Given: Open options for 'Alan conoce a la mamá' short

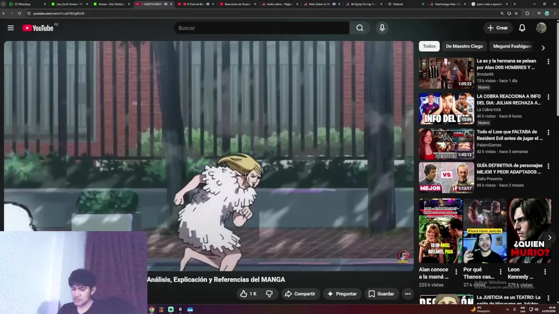Looking at the screenshot, I should [x=456, y=272].
